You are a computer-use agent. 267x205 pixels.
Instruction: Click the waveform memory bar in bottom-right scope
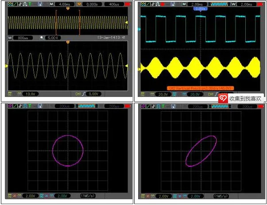(220, 106)
